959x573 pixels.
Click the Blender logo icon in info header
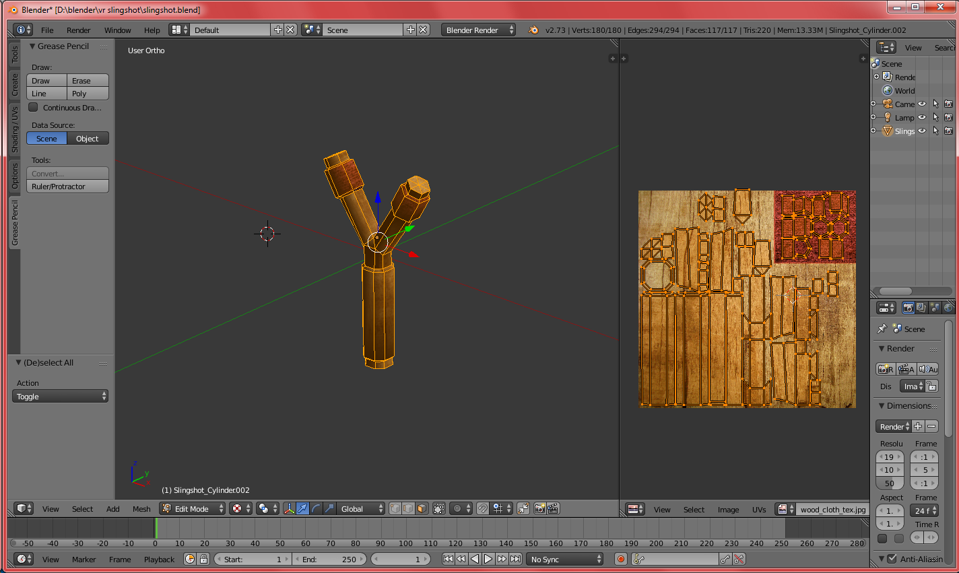click(533, 30)
